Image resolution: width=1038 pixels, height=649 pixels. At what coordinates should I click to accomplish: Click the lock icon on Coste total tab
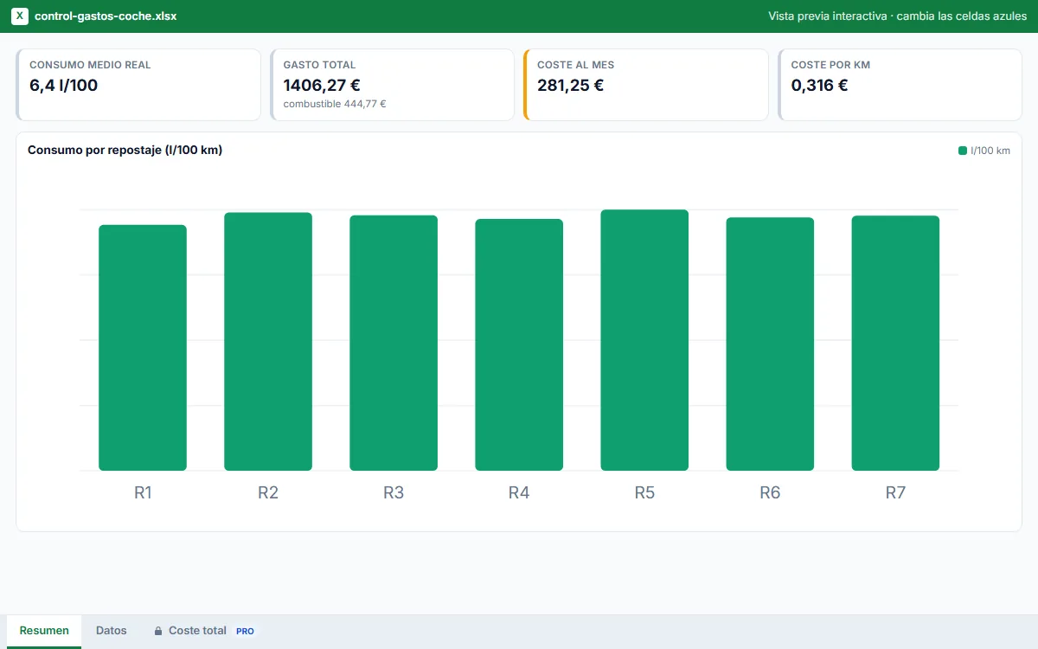[x=158, y=632]
